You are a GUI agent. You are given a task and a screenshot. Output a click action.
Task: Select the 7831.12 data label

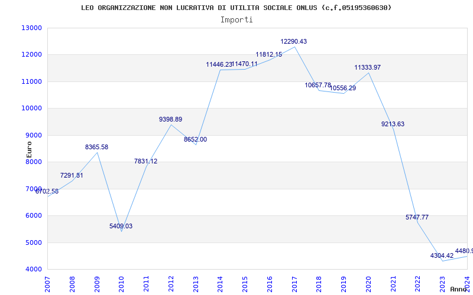[145, 161]
